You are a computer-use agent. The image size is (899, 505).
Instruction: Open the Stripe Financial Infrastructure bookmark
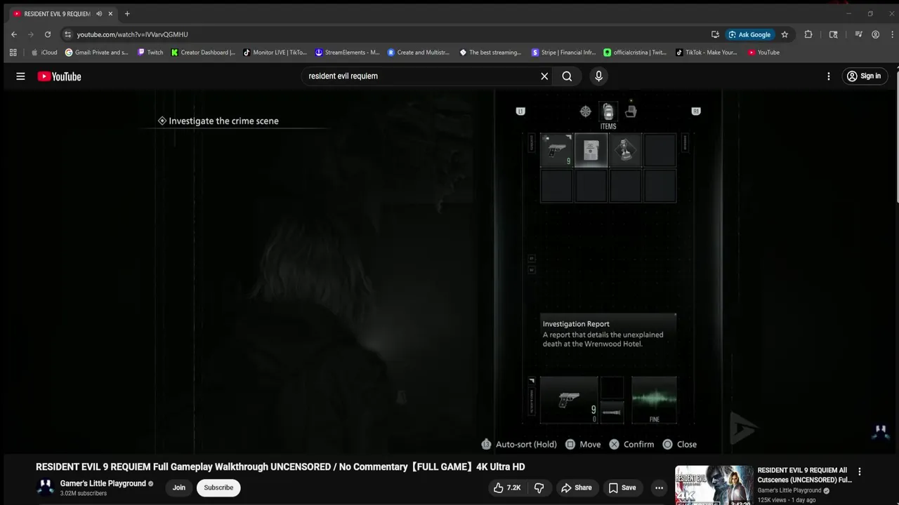[x=564, y=52]
